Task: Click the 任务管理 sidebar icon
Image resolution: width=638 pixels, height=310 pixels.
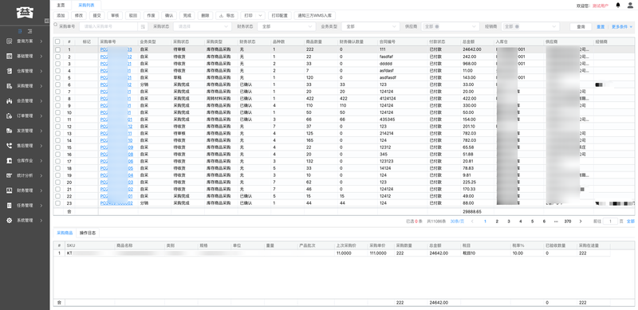Action: 10,205
